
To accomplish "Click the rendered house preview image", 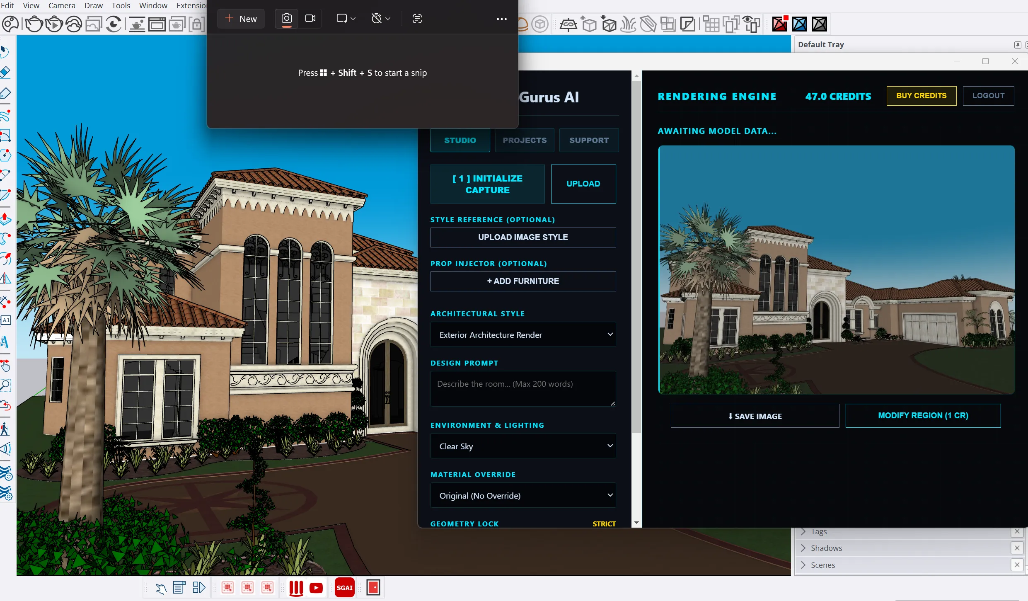I will pyautogui.click(x=836, y=269).
